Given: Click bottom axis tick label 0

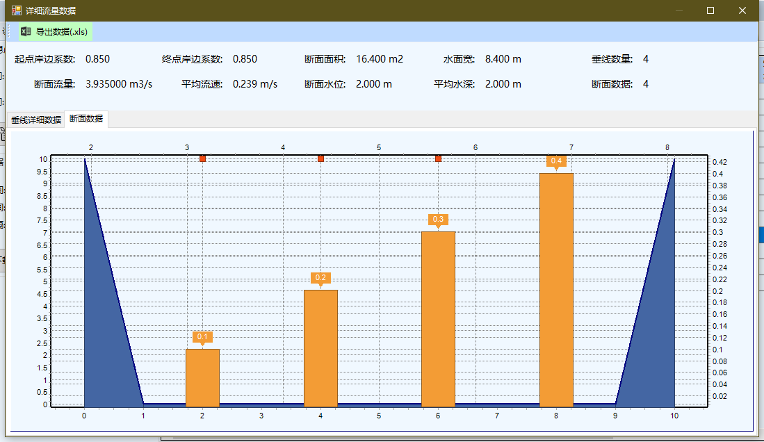Looking at the screenshot, I should pyautogui.click(x=84, y=416).
